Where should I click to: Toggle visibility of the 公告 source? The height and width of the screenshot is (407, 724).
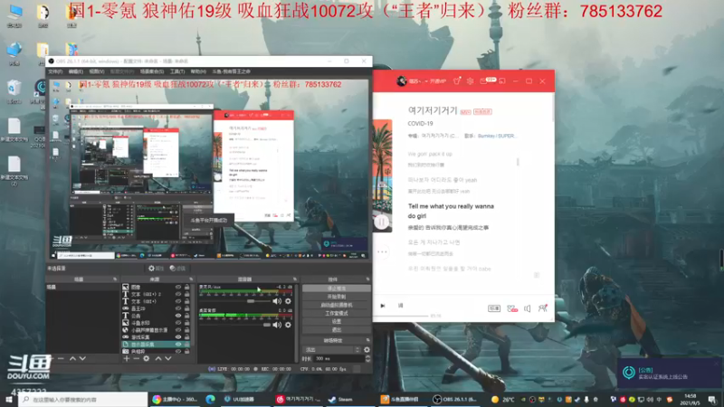(x=178, y=316)
